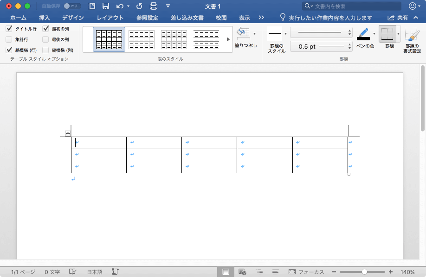
Task: Open the 塗りつぶし color dropdown arrow
Action: coord(255,34)
